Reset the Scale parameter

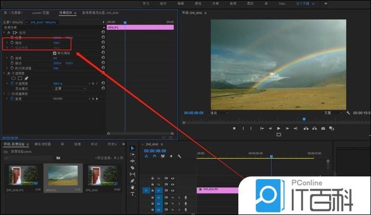(103, 42)
